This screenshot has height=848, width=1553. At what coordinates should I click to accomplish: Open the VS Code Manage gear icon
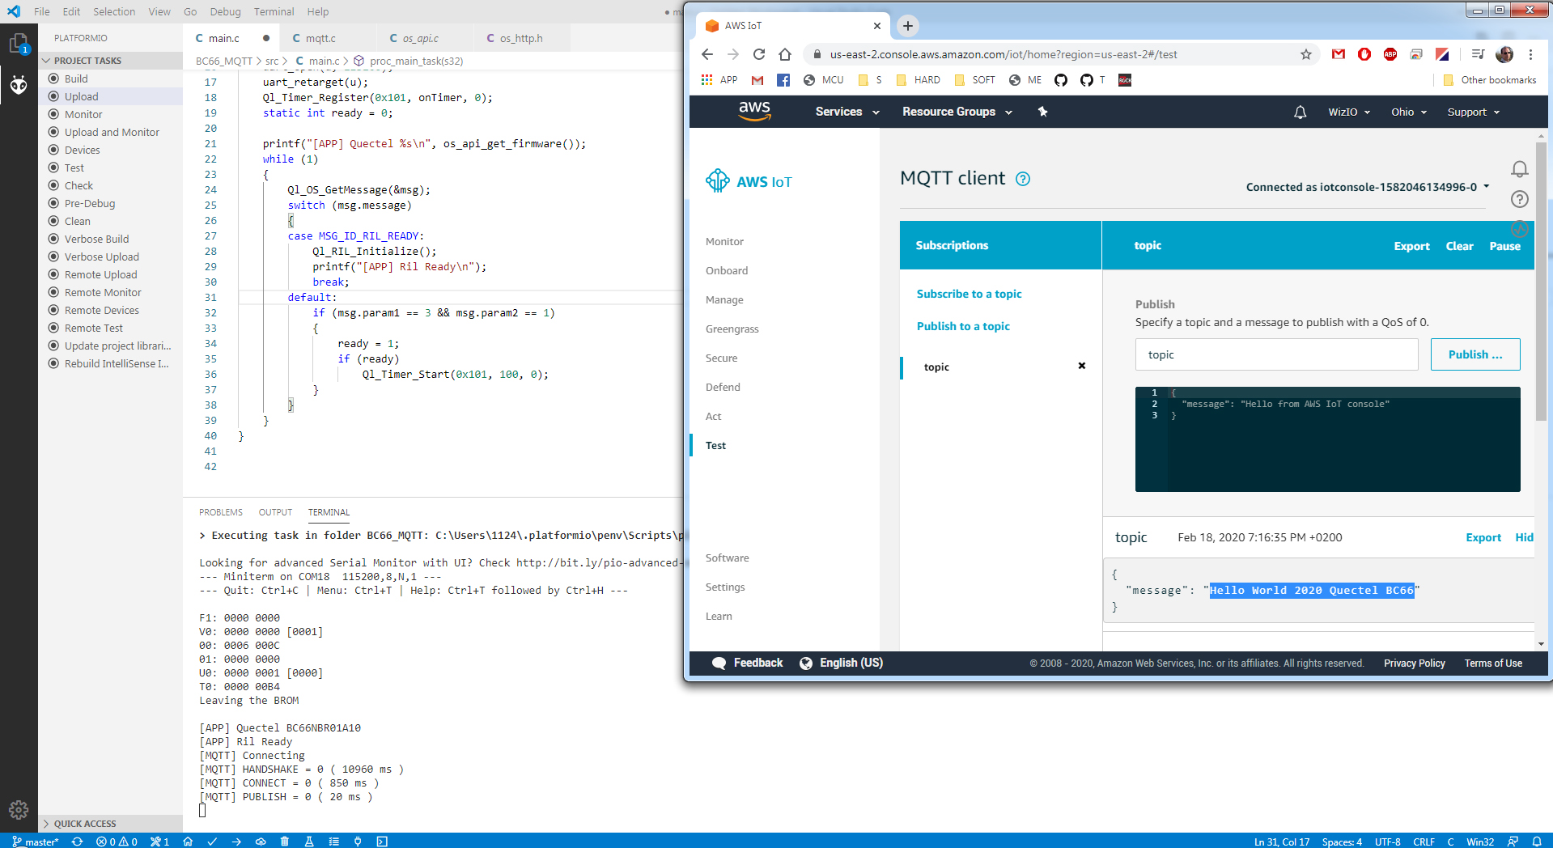pos(19,809)
